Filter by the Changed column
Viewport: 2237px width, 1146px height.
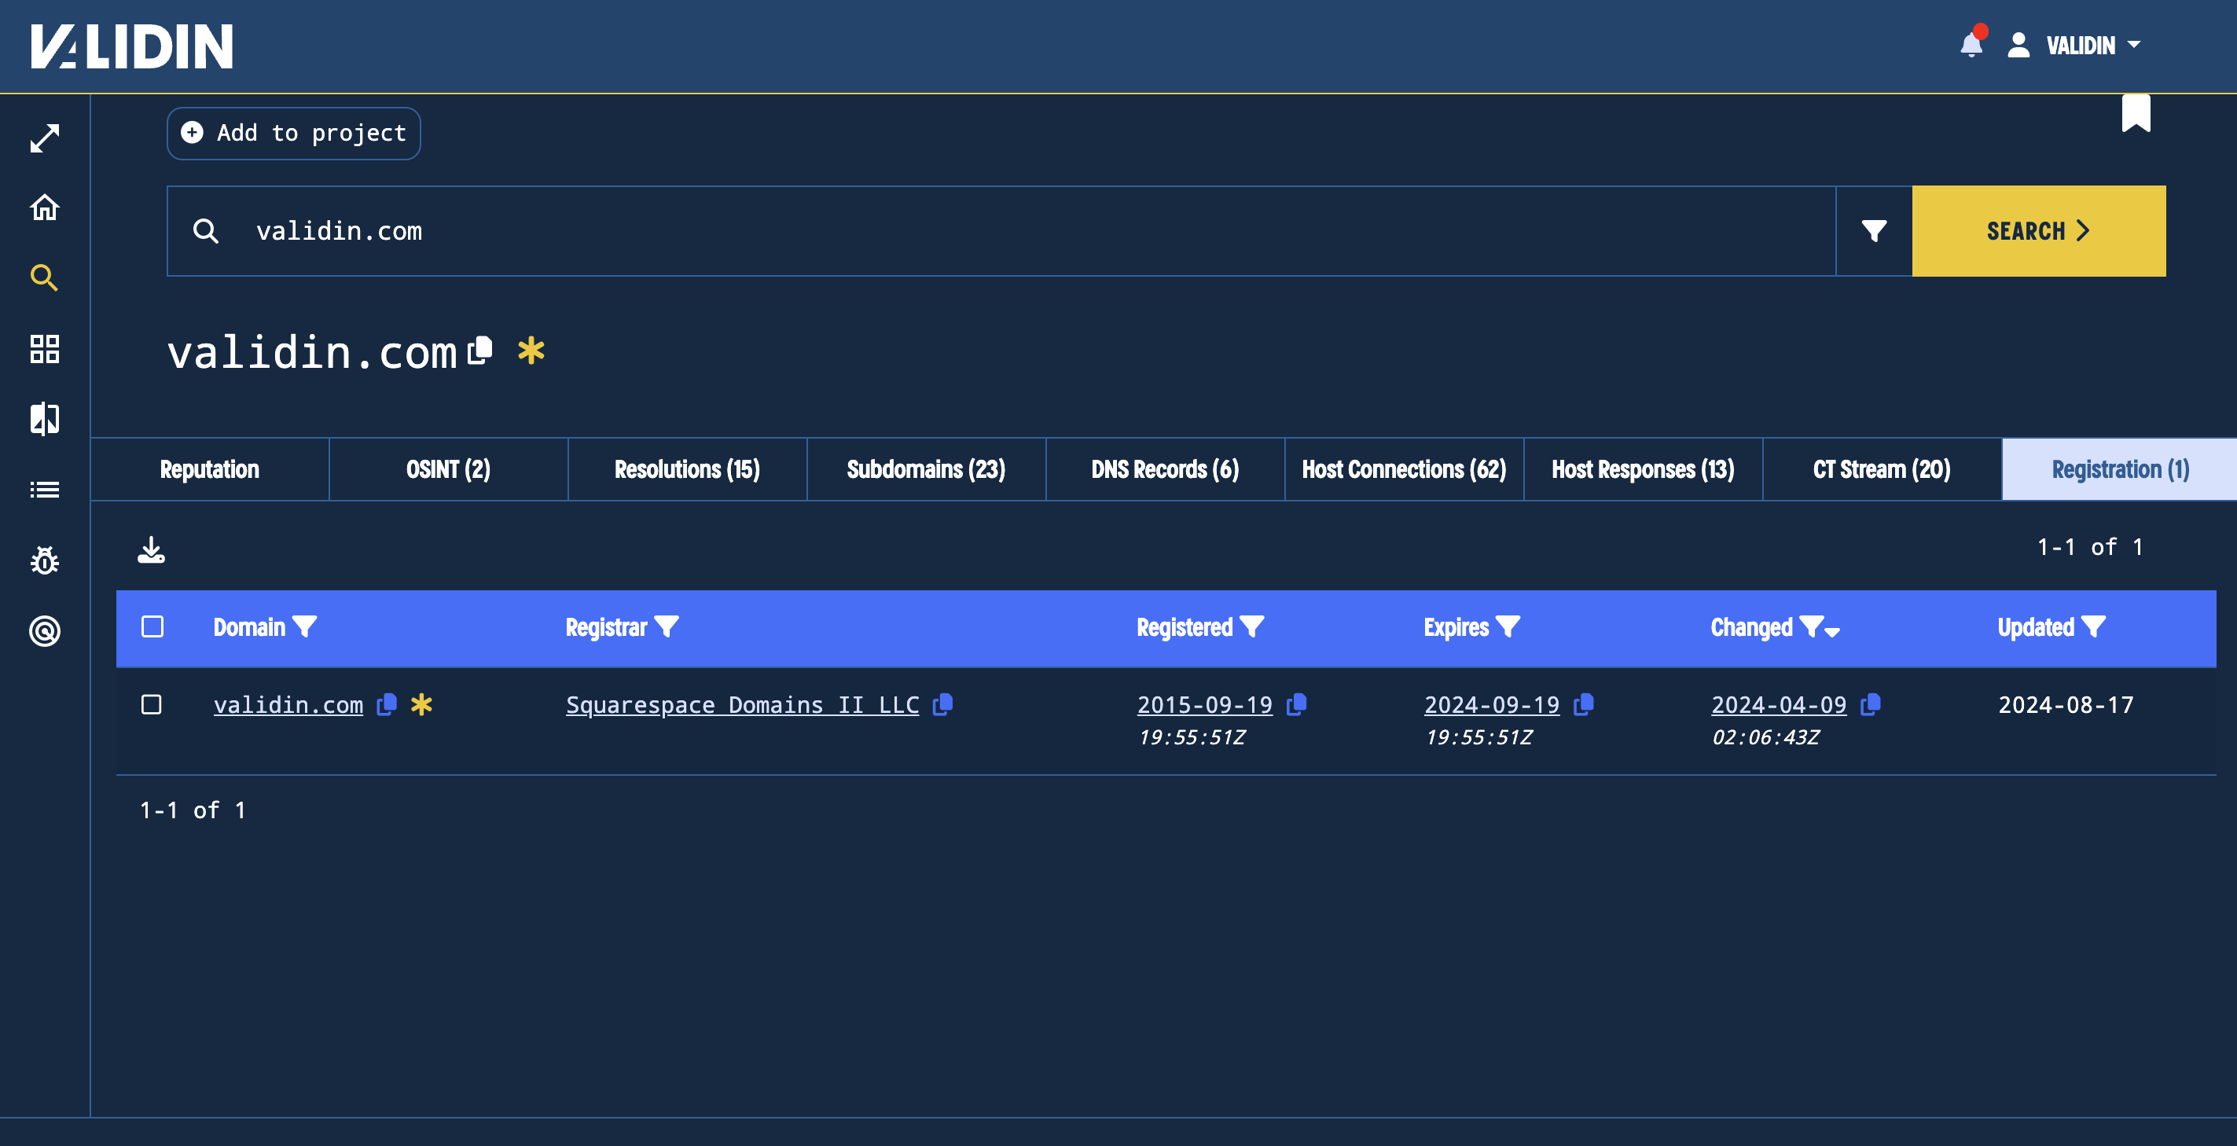1811,626
